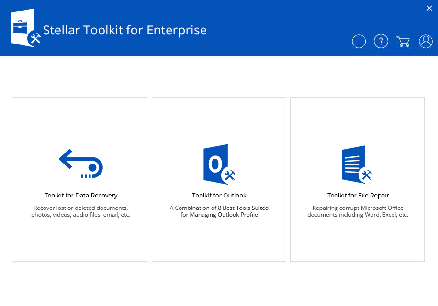This screenshot has width=438, height=306.
Task: Open the information dialog
Action: (359, 41)
